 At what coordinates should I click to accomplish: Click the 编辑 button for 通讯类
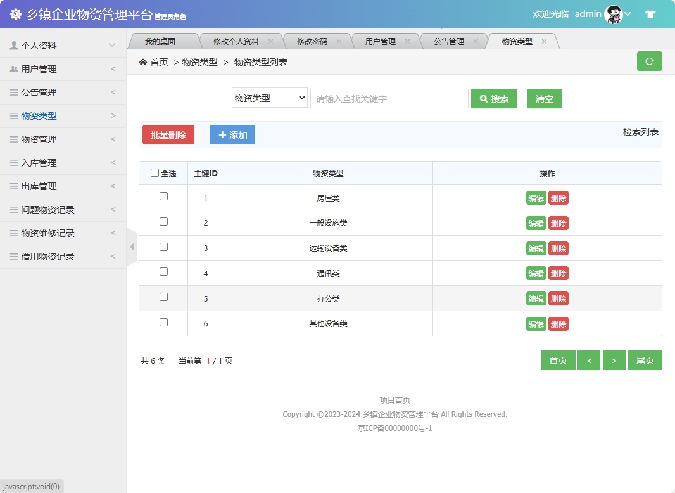pos(536,273)
